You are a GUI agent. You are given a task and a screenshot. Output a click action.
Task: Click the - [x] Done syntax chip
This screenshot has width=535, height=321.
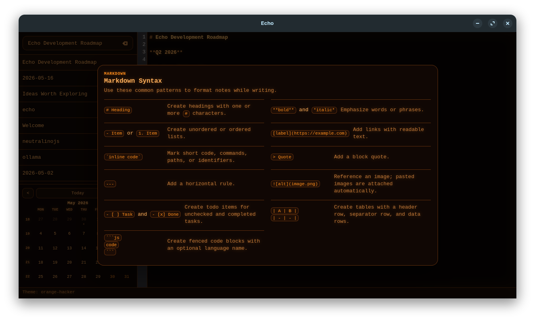(165, 215)
